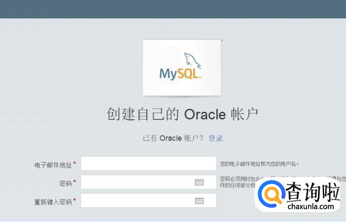Image resolution: width=346 pixels, height=222 pixels.
Task: Select the 已有 Oracle 帐户？ text
Action: pyautogui.click(x=173, y=138)
